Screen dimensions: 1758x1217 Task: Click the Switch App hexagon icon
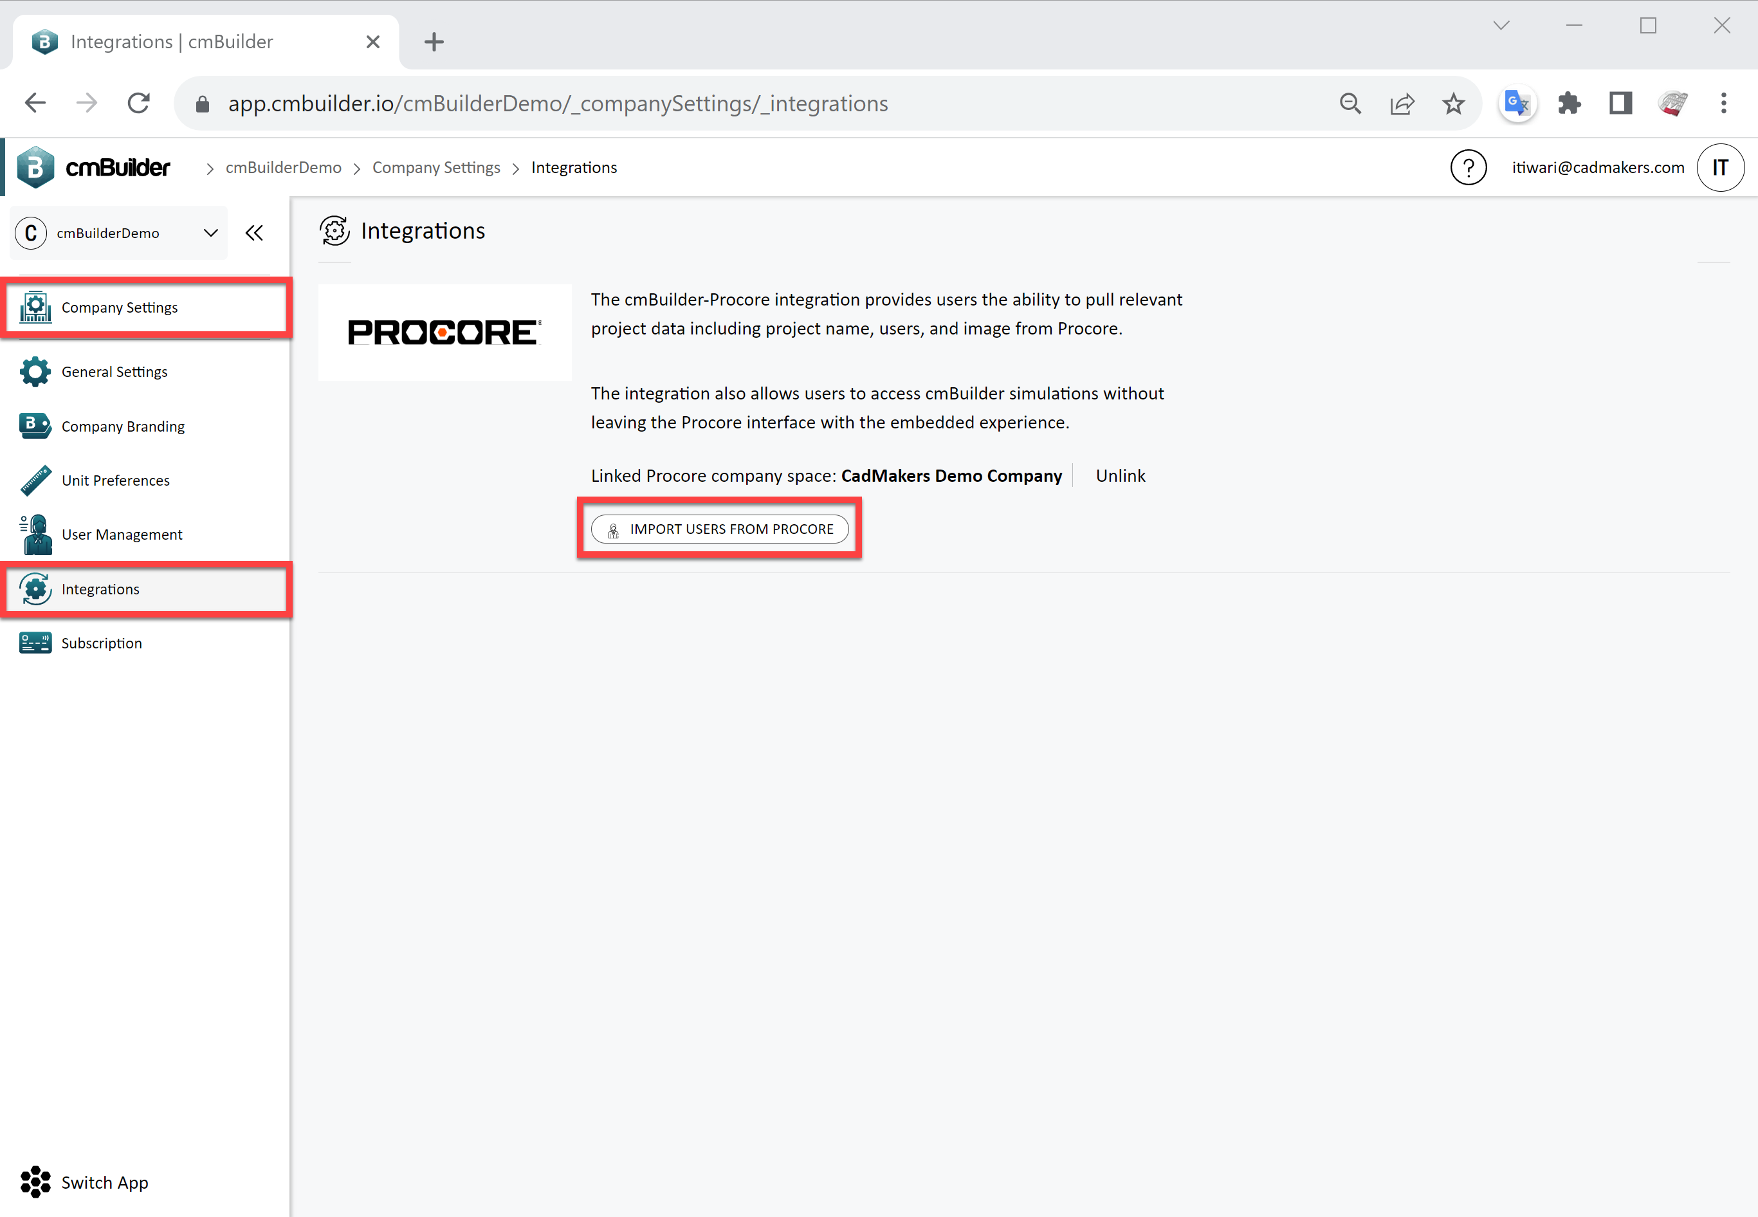tap(35, 1183)
